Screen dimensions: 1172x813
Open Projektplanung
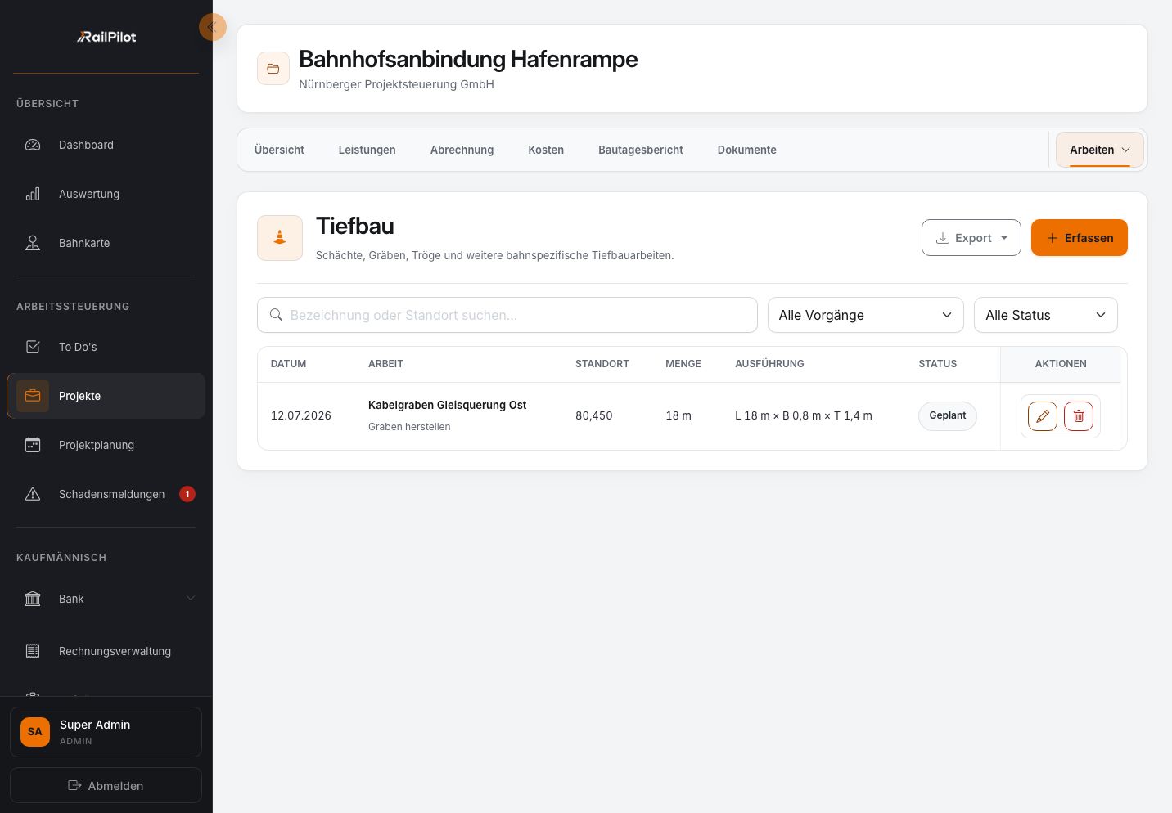point(106,445)
